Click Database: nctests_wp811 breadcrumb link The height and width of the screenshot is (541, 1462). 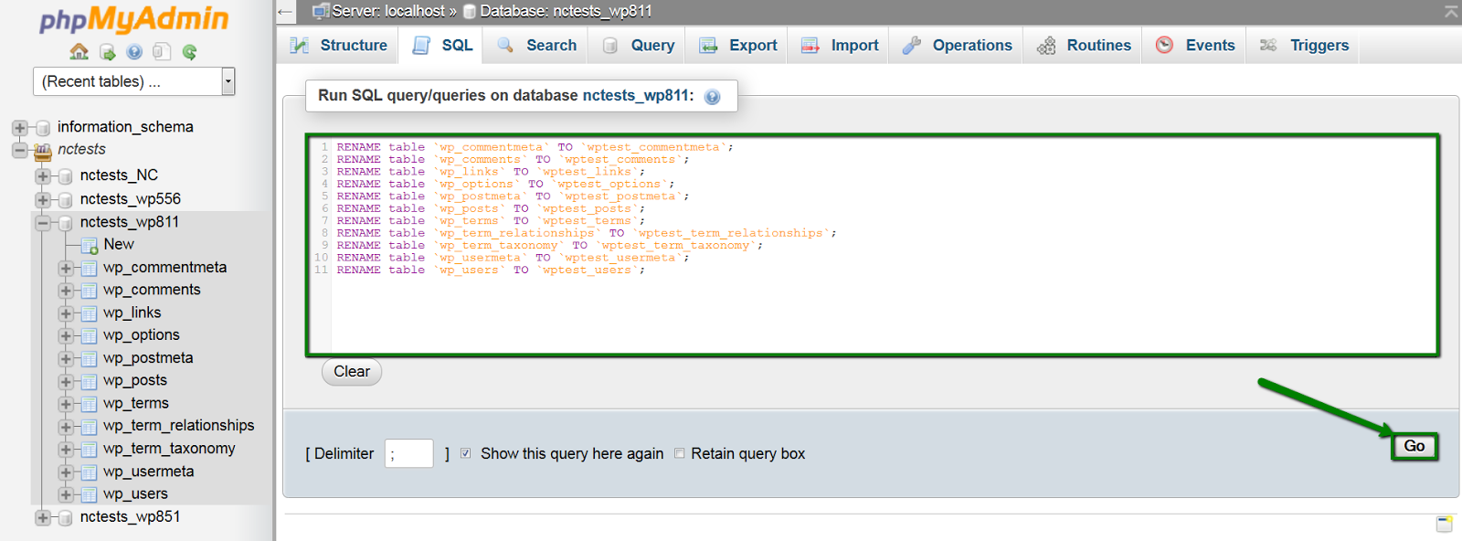(x=566, y=12)
